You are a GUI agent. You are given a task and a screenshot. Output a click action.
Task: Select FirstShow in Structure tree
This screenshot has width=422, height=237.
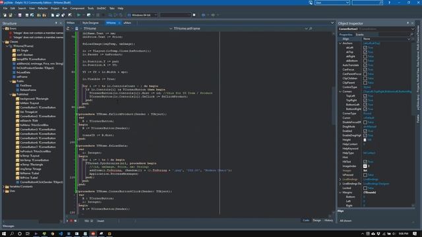coord(26,86)
